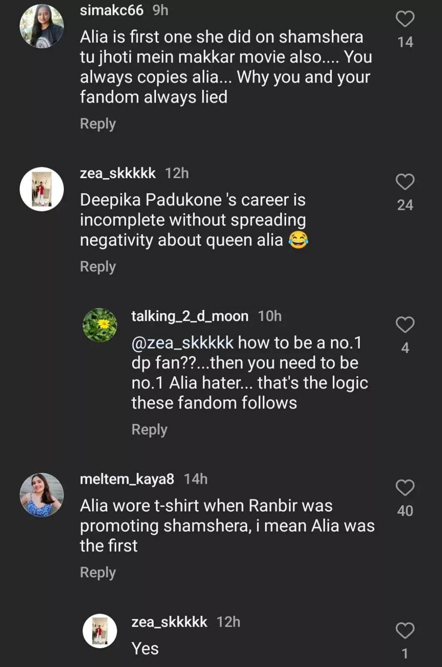Like talking_2_d_moon's reply with heart
This screenshot has height=667, width=442.
tap(404, 325)
